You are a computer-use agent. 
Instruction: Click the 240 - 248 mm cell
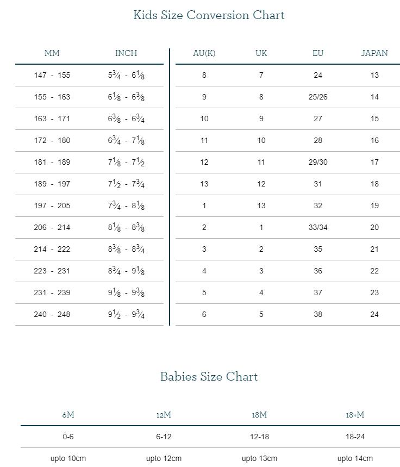pyautogui.click(x=52, y=314)
